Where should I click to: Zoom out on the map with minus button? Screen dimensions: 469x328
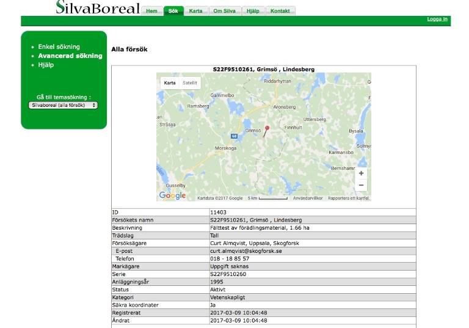tap(361, 185)
